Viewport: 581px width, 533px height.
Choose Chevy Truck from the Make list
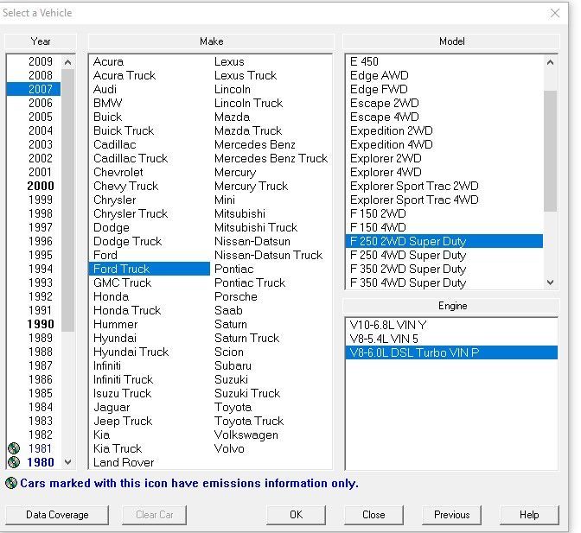tap(126, 186)
